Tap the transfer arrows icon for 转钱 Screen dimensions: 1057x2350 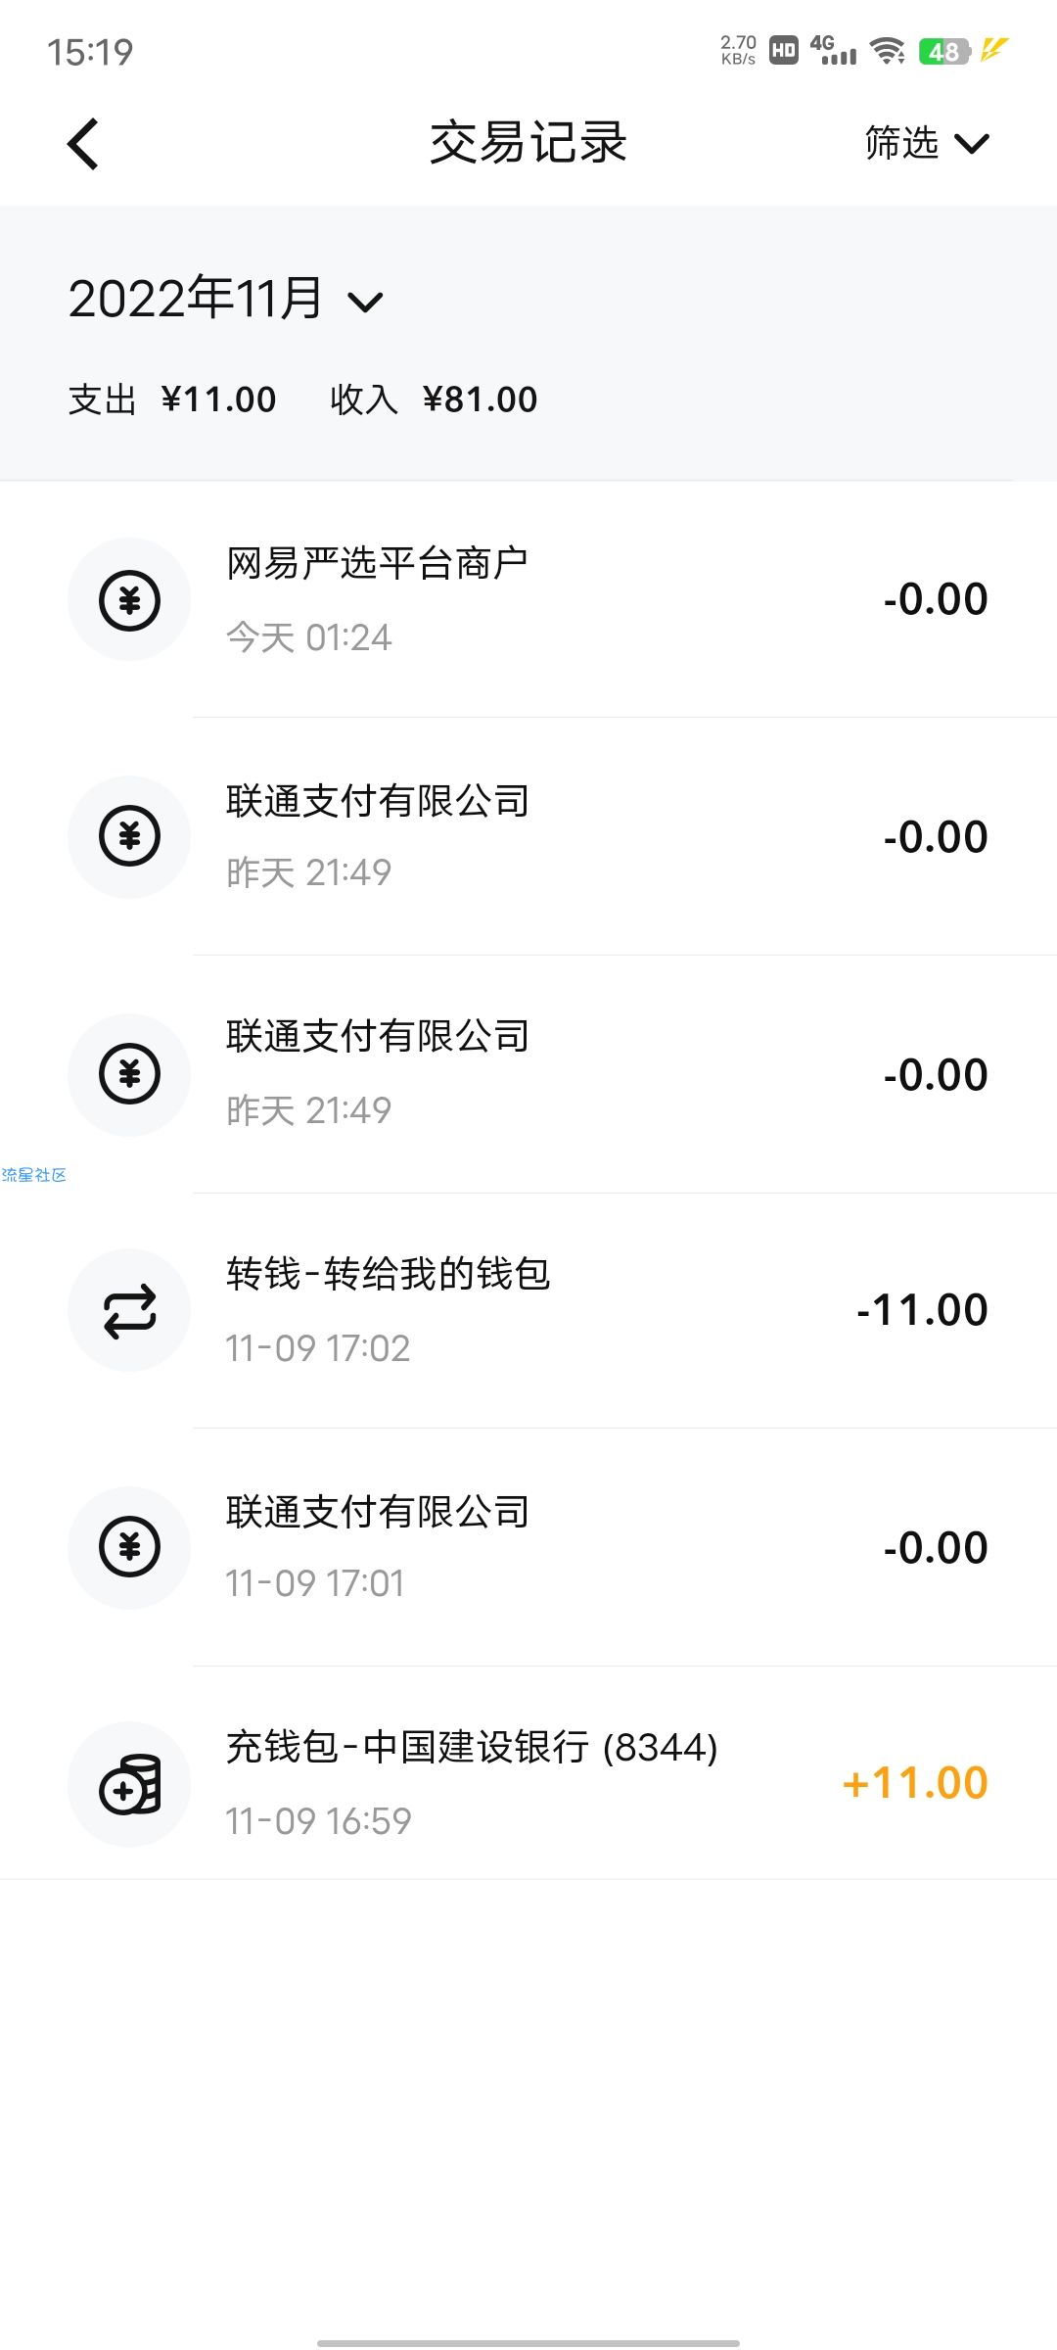[129, 1310]
